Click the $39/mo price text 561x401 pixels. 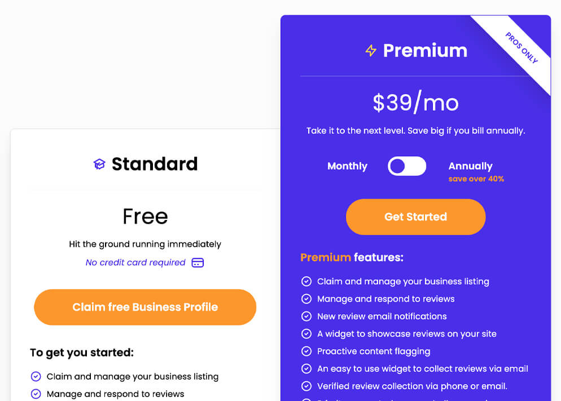click(x=415, y=103)
